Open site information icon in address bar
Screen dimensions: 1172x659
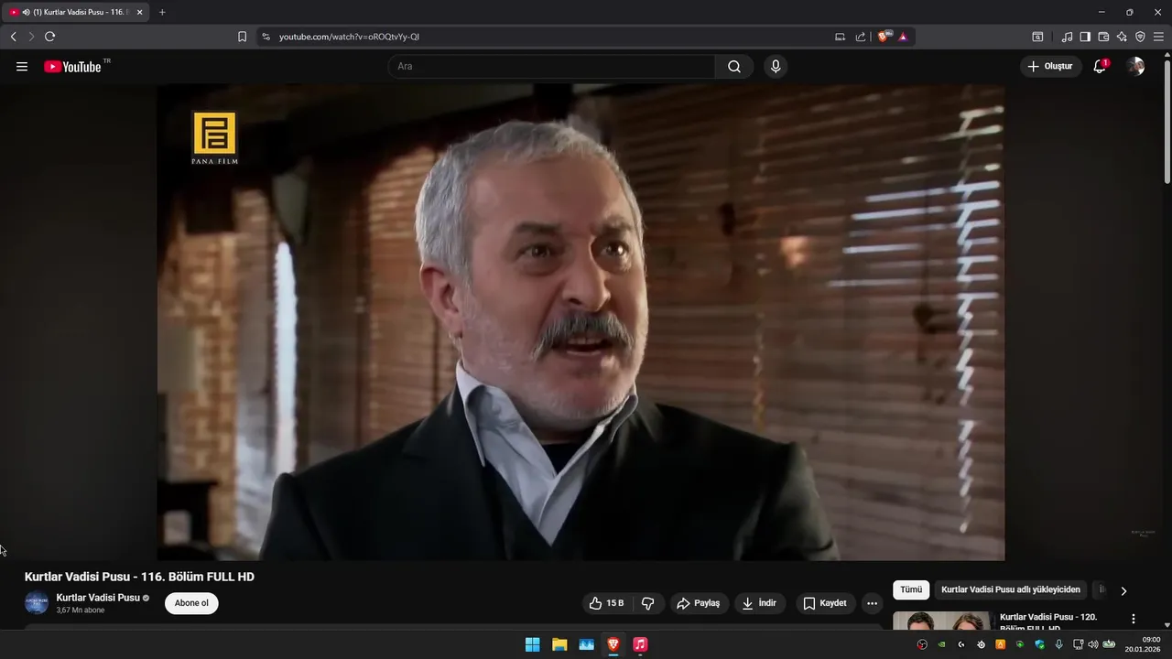click(x=266, y=37)
